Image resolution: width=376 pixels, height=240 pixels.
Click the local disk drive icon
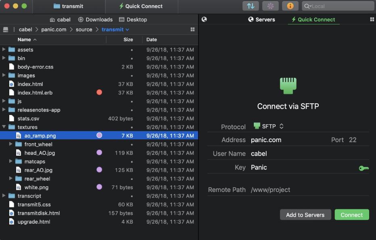coord(6,29)
